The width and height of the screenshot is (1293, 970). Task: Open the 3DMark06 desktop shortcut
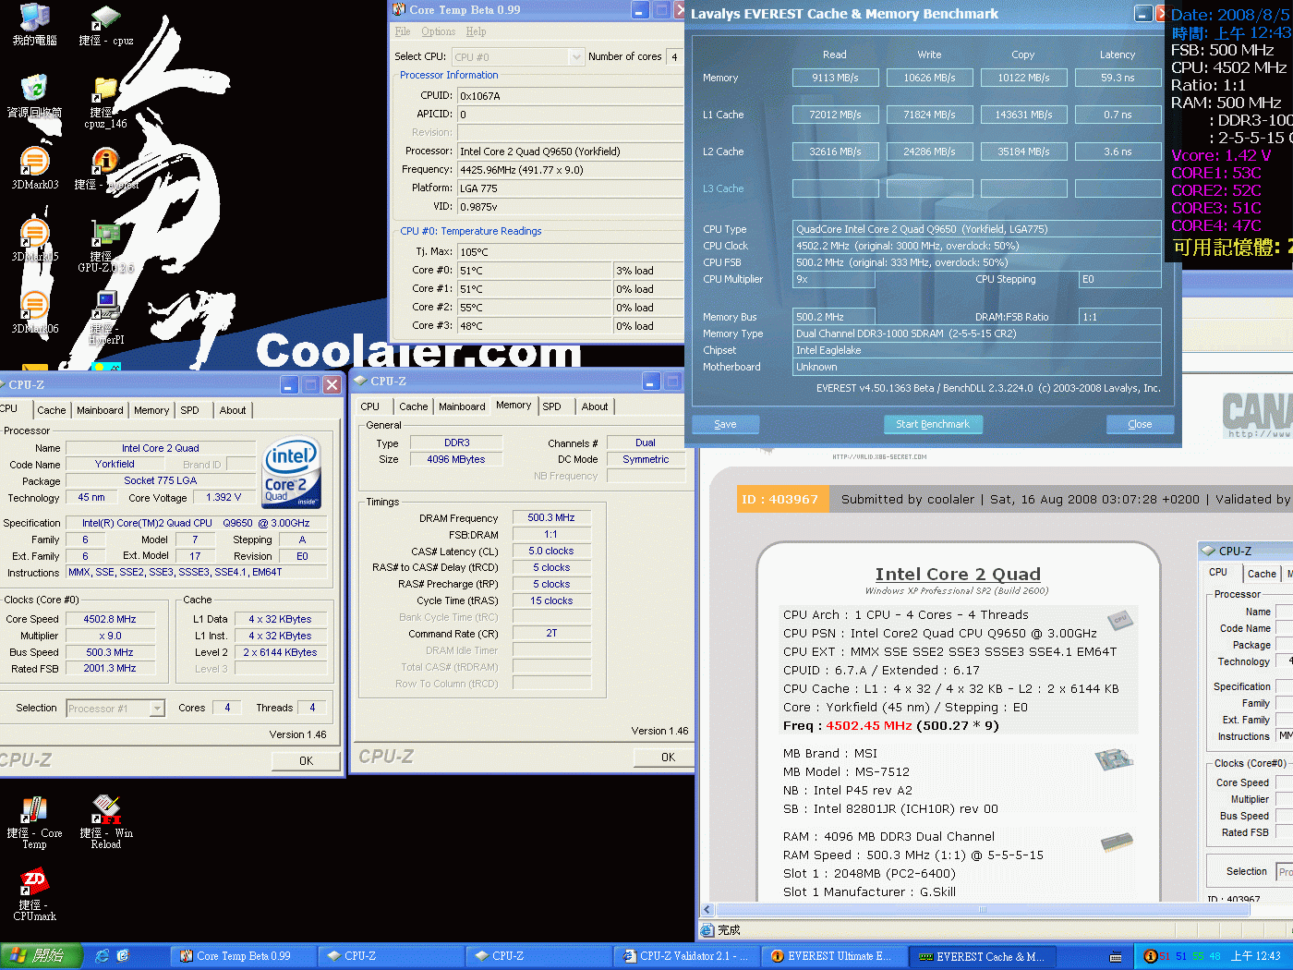pyautogui.click(x=34, y=307)
